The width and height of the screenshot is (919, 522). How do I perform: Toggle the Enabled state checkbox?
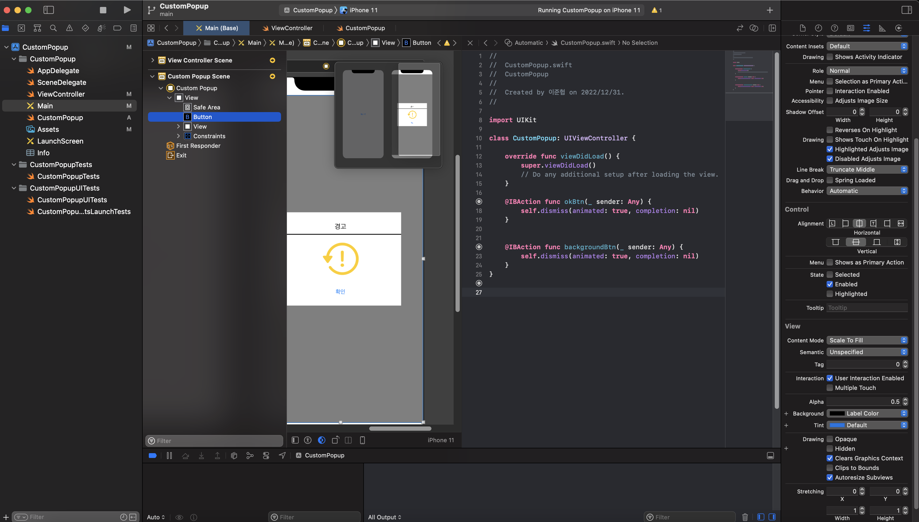[830, 284]
